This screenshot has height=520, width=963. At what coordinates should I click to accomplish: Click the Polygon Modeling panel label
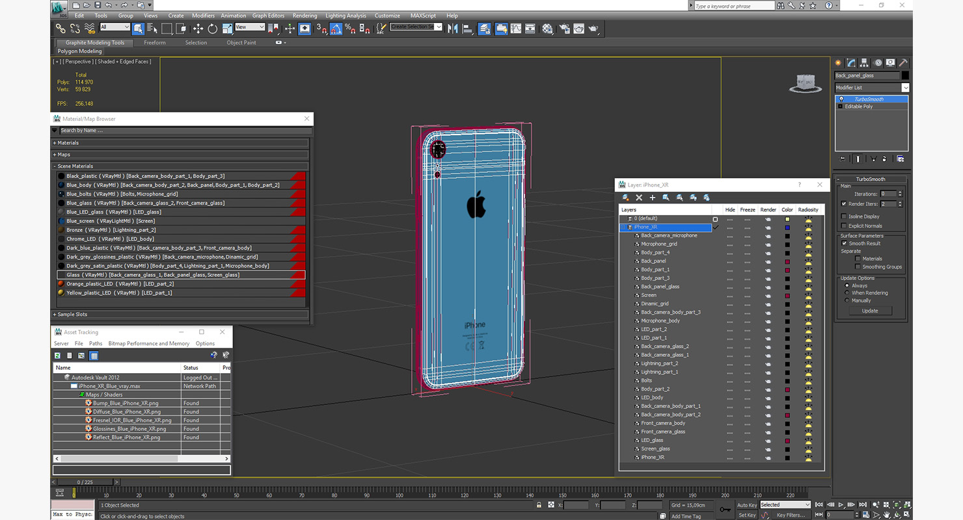(x=80, y=51)
